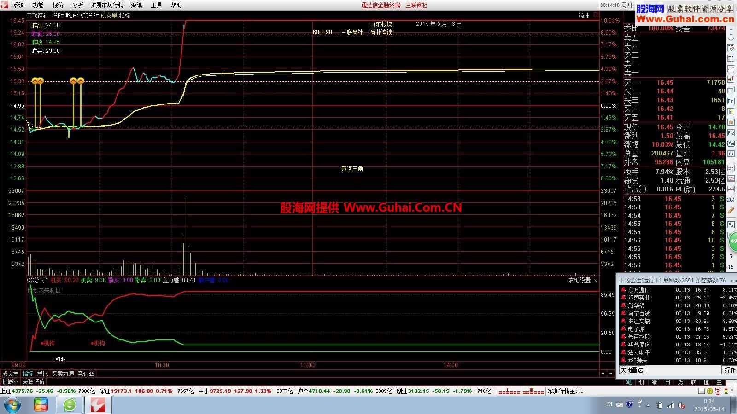Screen dimensions: 737x414
Task: Click the F12 icon in the right toolbar
Action: click(731, 132)
